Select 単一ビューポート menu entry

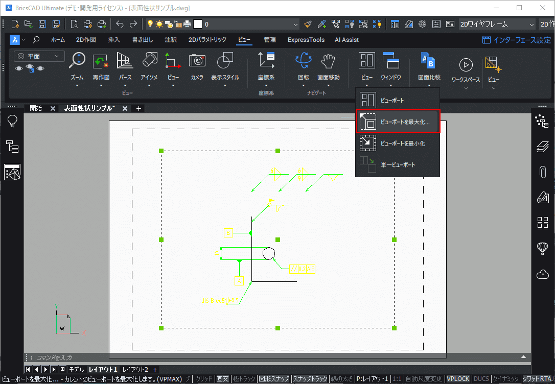tap(398, 164)
